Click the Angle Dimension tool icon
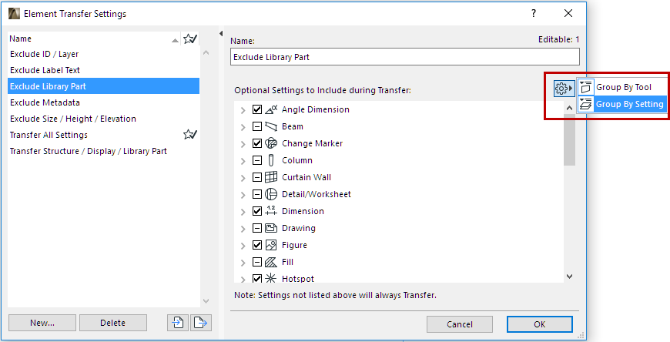The height and width of the screenshot is (342, 670). (271, 109)
